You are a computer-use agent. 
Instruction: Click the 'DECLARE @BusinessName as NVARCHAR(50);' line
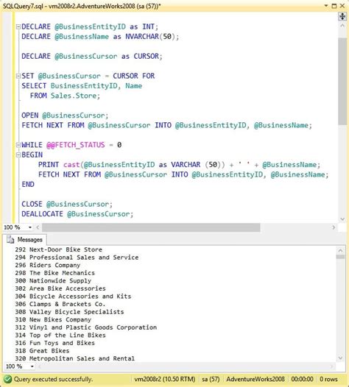(100, 37)
